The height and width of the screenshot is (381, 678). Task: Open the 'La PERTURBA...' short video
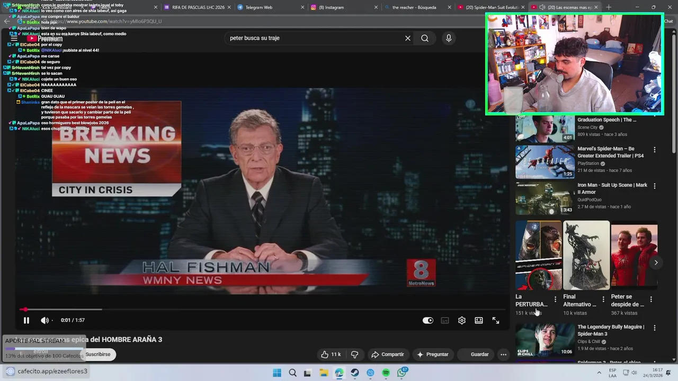point(539,255)
